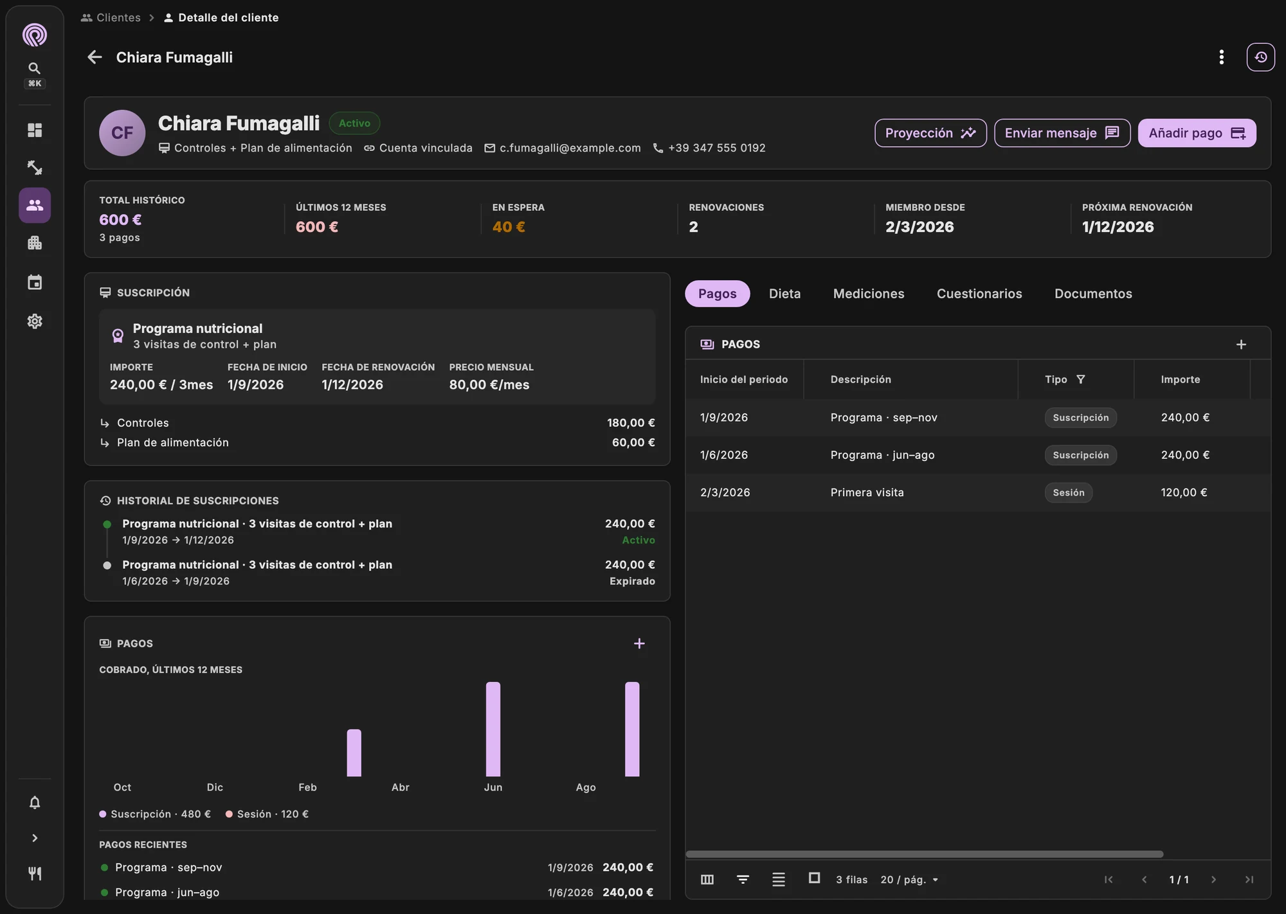Viewport: 1286px width, 914px height.
Task: Click the Activo status badge
Action: point(354,123)
